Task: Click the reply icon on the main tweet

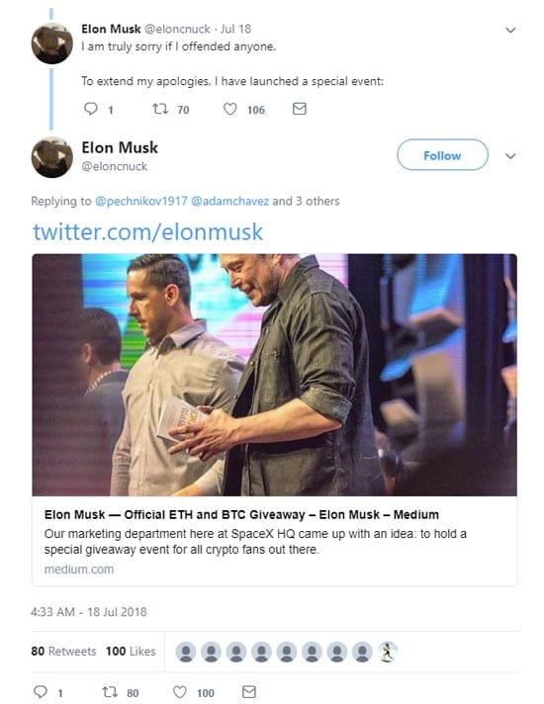Action: coord(41,691)
